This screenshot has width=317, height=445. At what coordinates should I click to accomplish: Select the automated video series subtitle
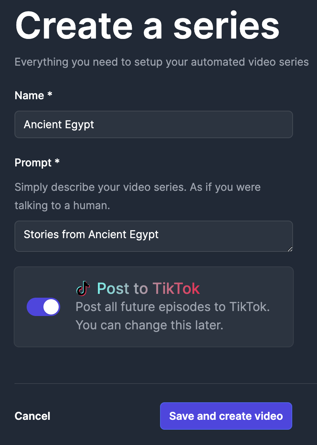coord(162,62)
